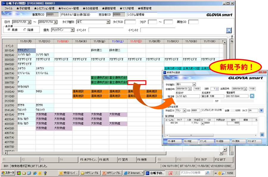Viewport: 268px width, 177px height.
Task: Select the 降順 radio button
Action: [25, 30]
